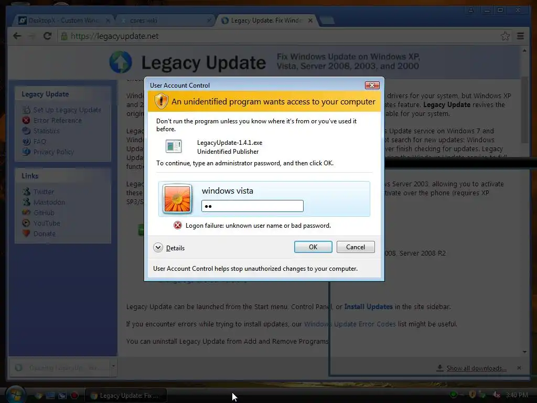Close the Legacy Update browser tab

310,20
